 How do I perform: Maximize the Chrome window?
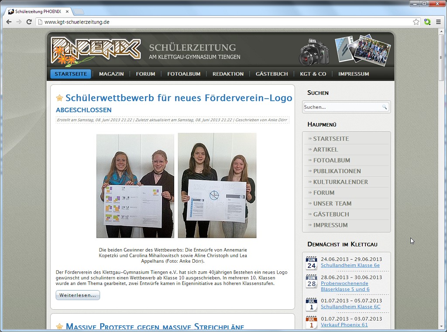(424, 3)
